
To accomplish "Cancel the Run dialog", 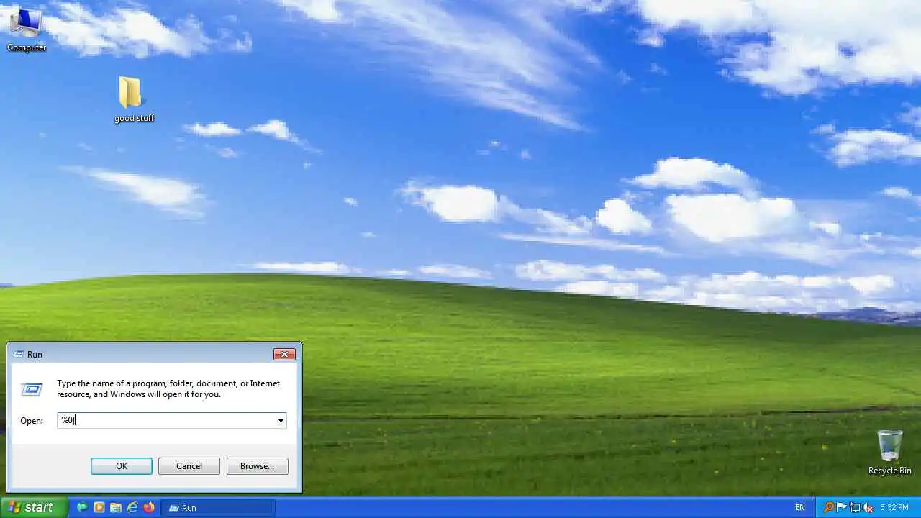I will pos(189,466).
